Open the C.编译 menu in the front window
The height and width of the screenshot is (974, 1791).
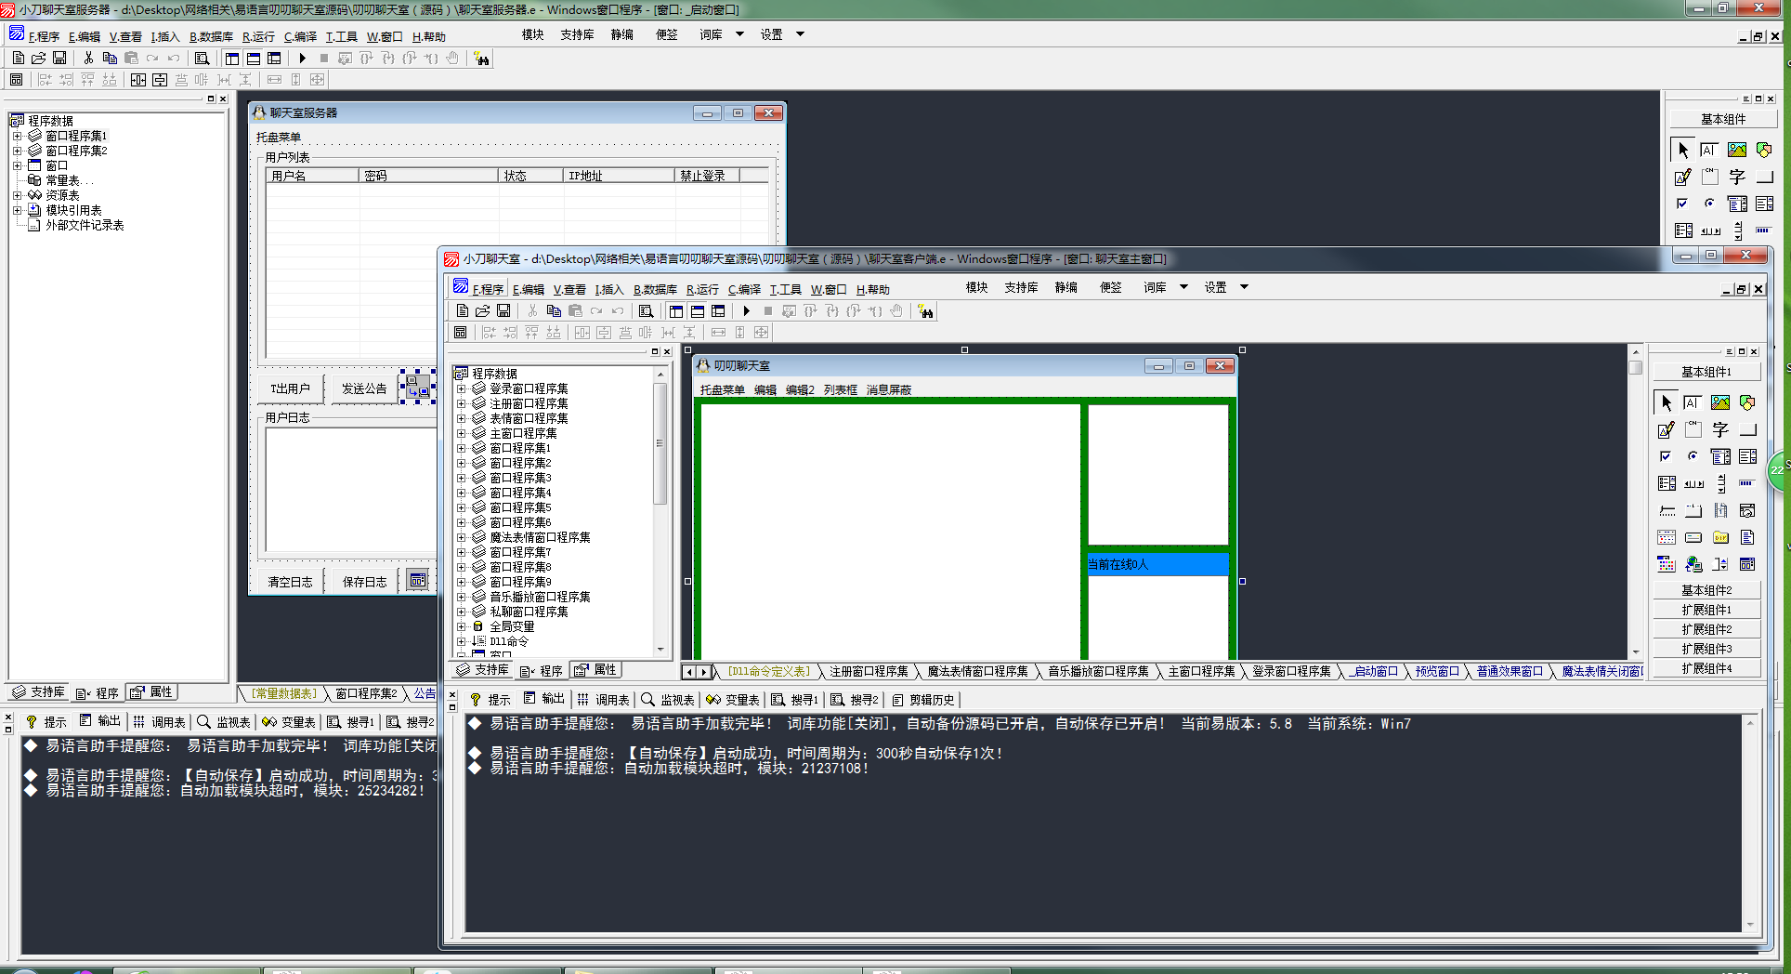[744, 289]
